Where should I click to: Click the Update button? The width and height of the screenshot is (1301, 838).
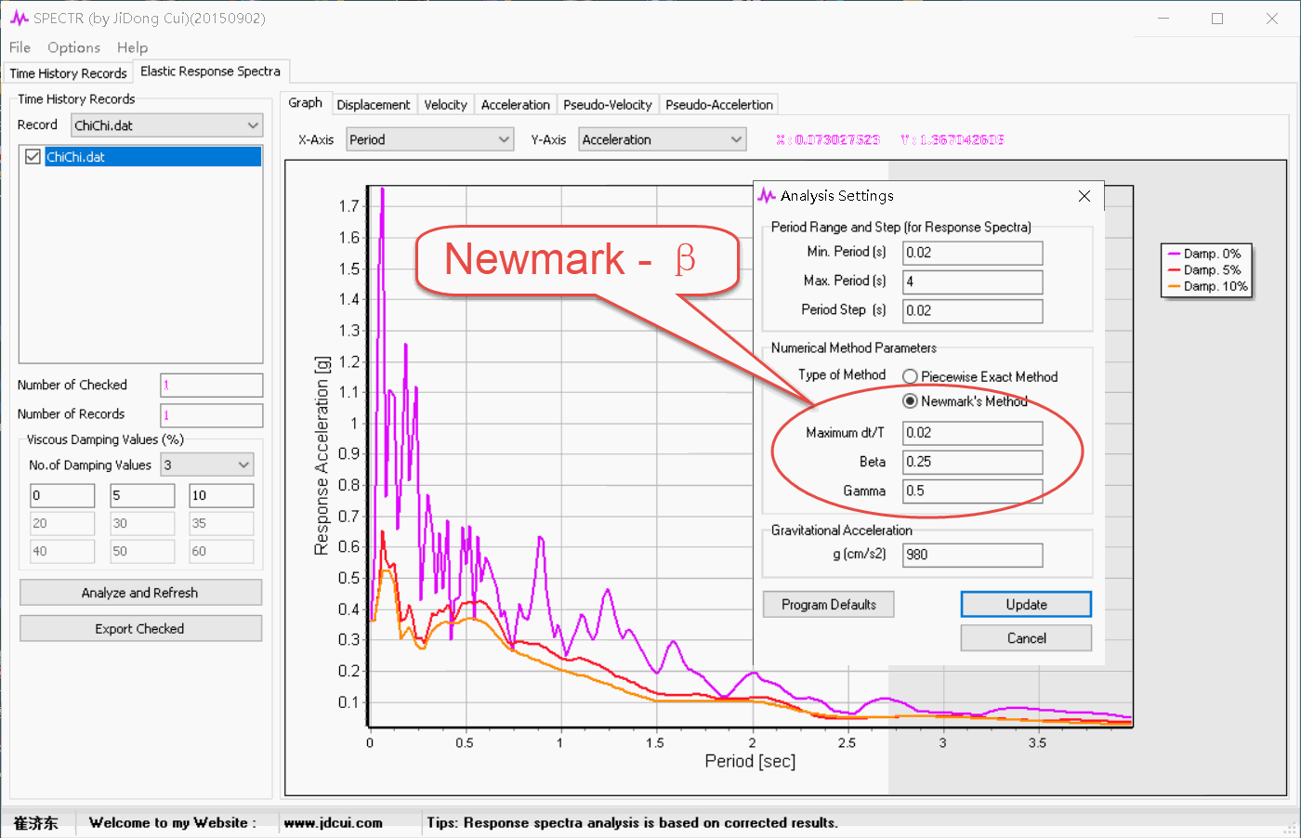click(x=1026, y=604)
